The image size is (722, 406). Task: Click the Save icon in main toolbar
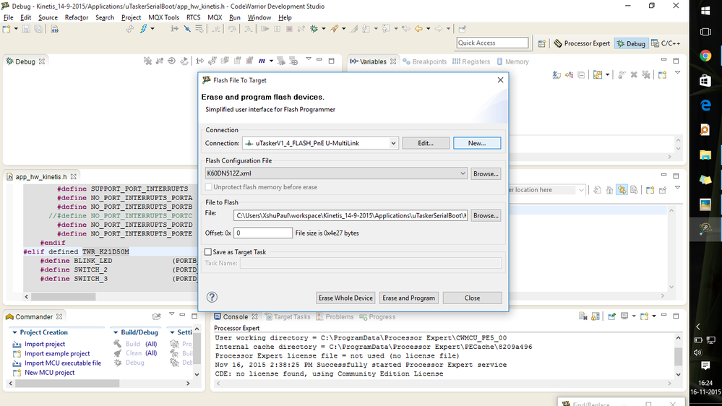click(x=26, y=29)
